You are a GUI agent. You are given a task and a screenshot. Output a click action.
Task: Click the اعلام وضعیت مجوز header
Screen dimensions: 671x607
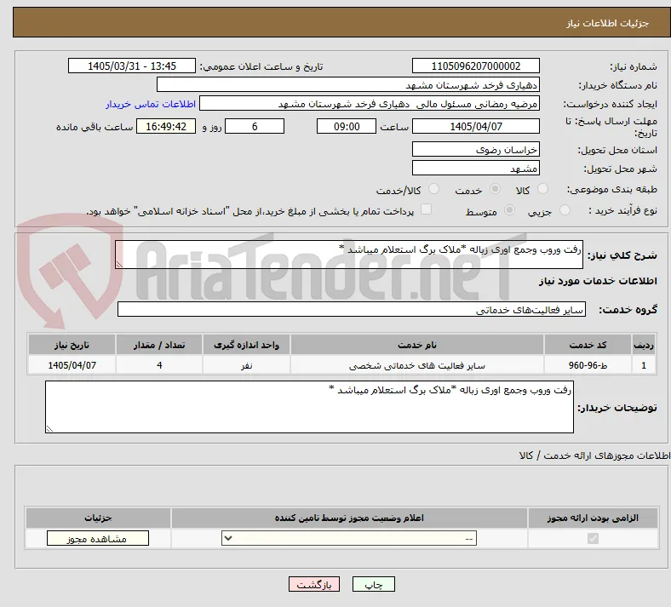349,518
